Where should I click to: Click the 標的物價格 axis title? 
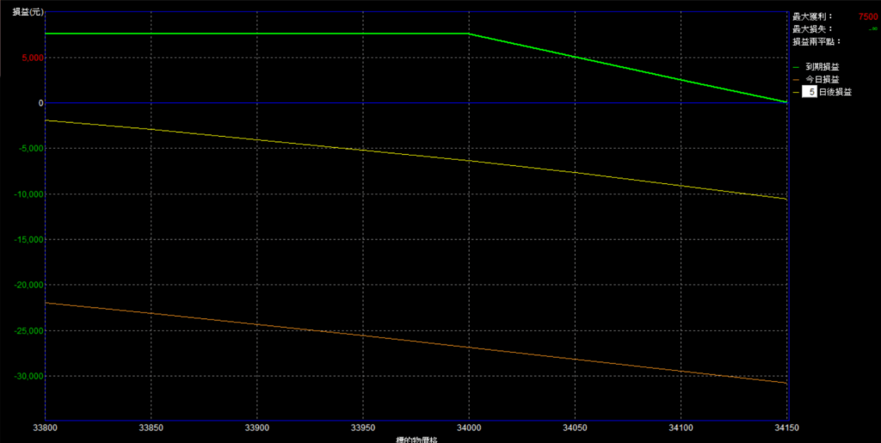416,439
